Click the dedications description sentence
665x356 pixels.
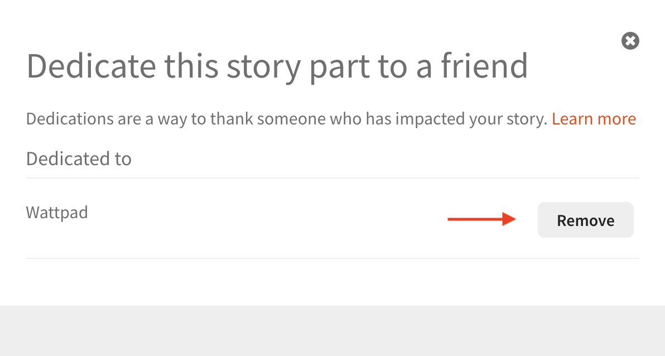click(287, 119)
